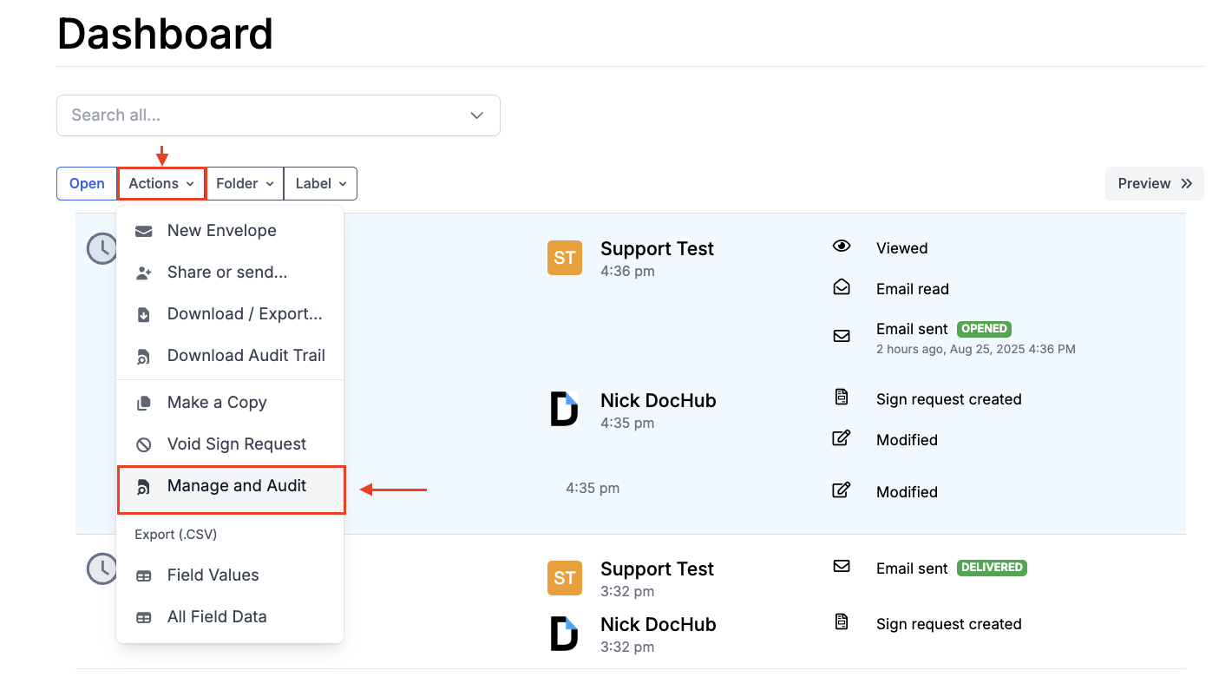
Task: Click the Field Values table icon
Action: [144, 575]
